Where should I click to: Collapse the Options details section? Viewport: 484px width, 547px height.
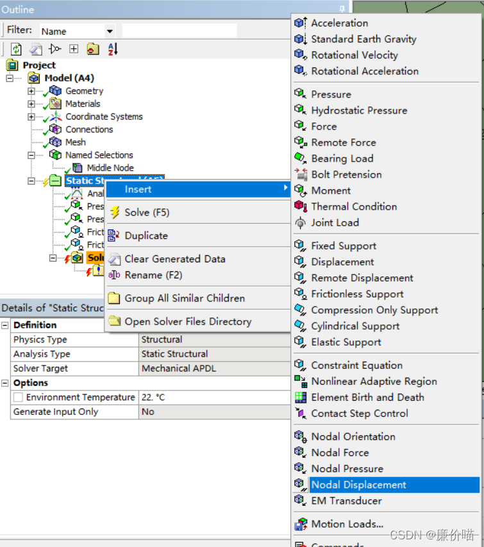(5, 383)
